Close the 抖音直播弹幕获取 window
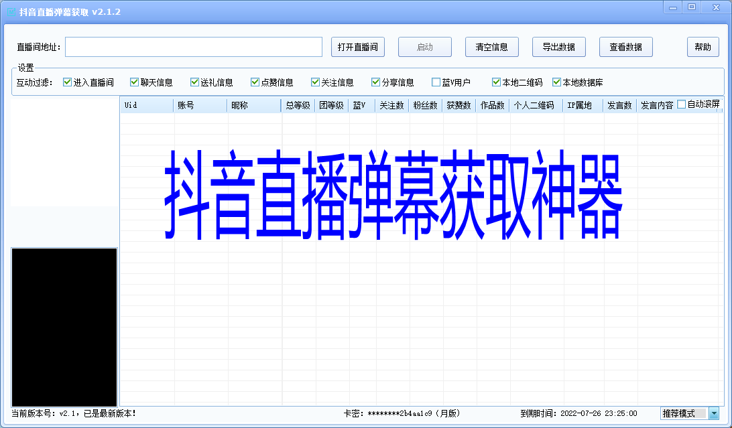Viewport: 732px width, 428px height. [x=716, y=7]
